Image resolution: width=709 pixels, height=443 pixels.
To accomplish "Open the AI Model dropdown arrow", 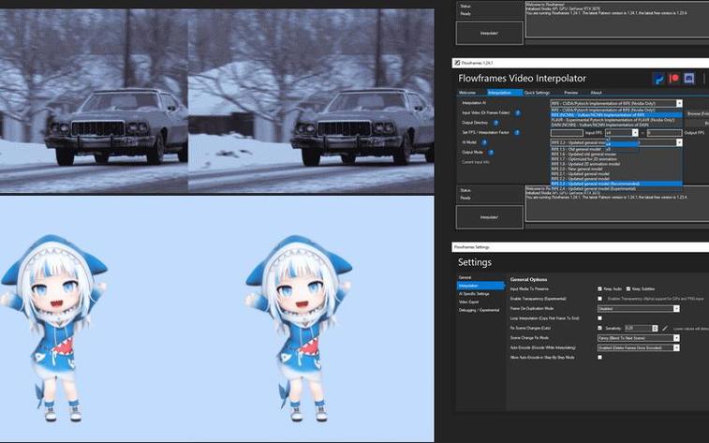I will [x=679, y=143].
